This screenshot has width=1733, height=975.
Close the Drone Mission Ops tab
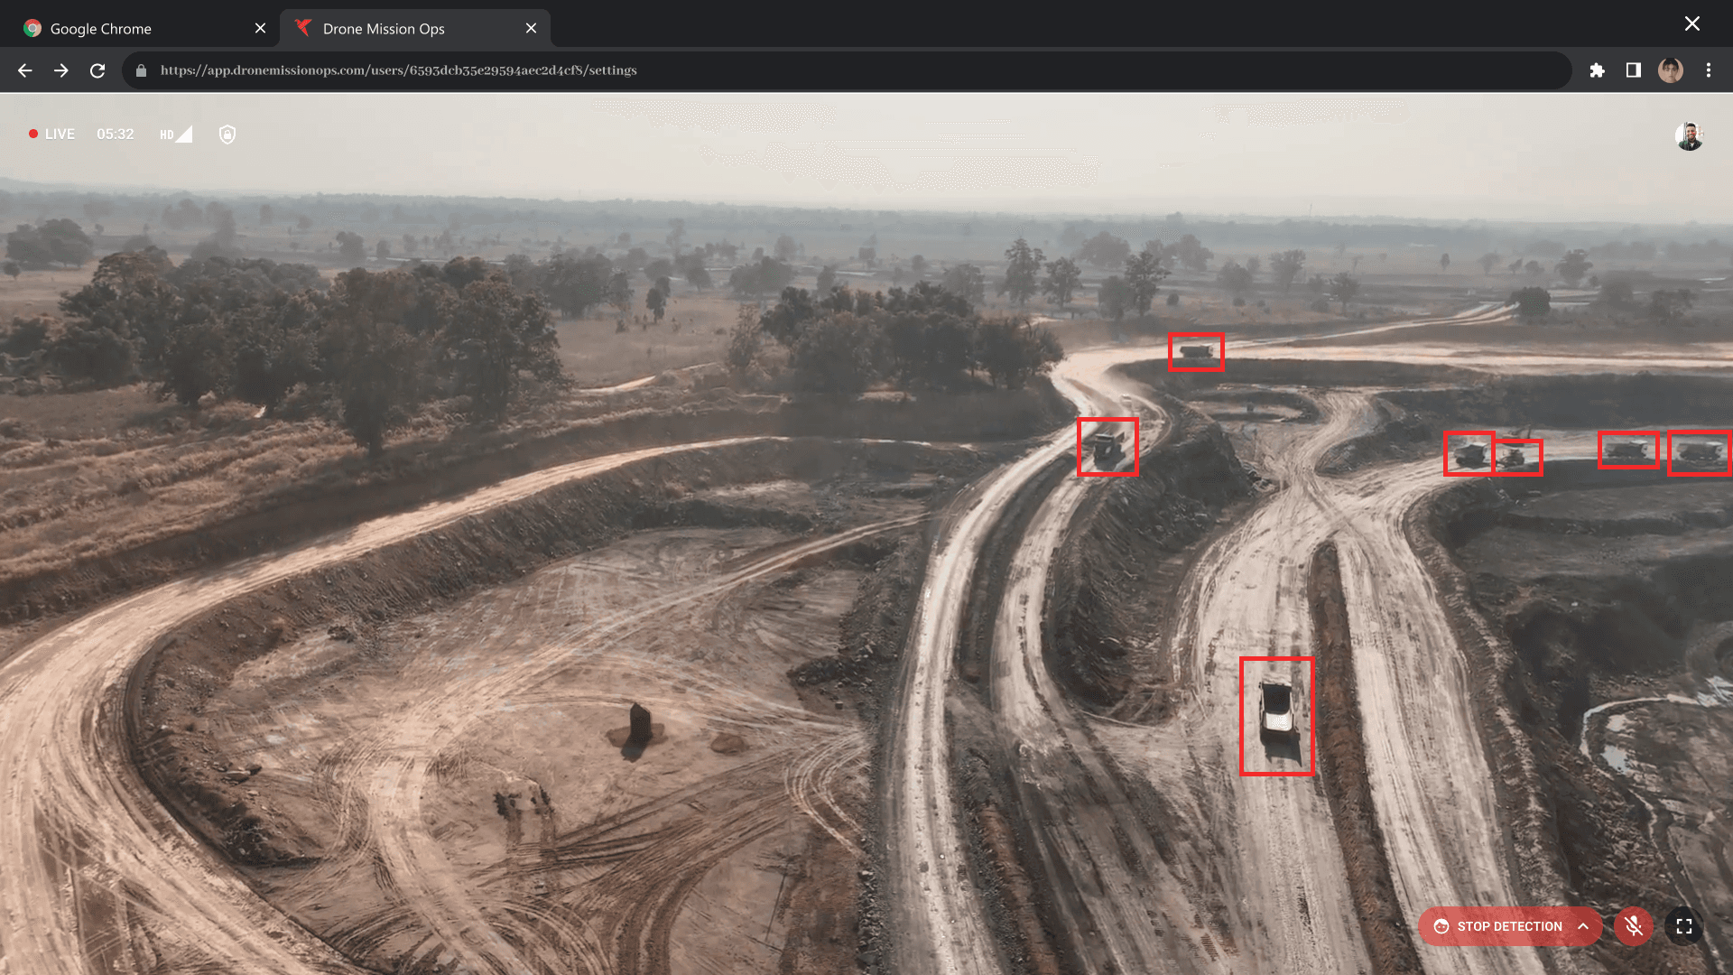[x=531, y=28]
